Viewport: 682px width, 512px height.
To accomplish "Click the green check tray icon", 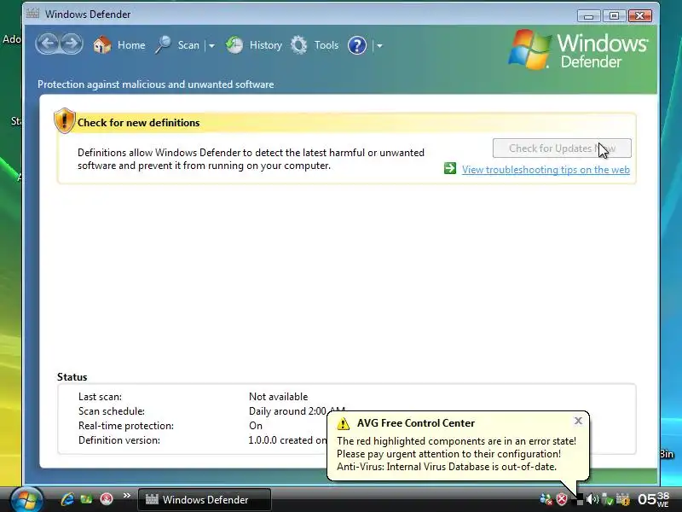I will pos(607,499).
